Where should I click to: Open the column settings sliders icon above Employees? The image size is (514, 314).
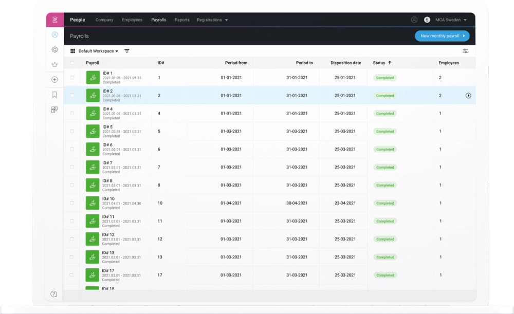(465, 51)
